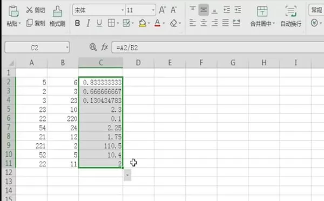
Task: Click the autofill options button below C11
Action: 127,175
